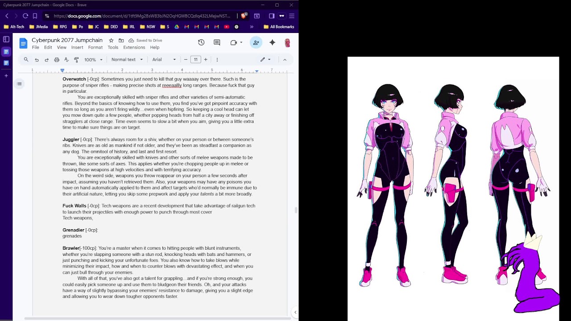Viewport: 571px width, 321px height.
Task: Open Brave Leo glasses icon
Action: point(281,16)
